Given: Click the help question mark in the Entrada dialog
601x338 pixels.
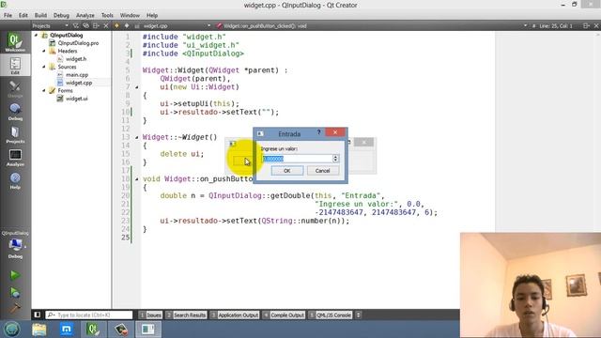Looking at the screenshot, I should point(318,132).
